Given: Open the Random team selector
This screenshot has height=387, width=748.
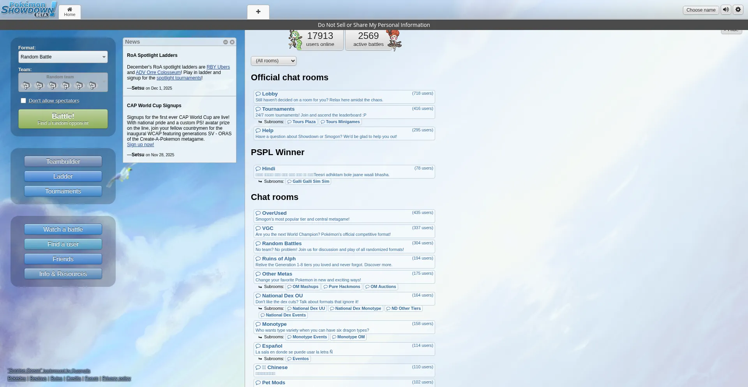Looking at the screenshot, I should point(63,82).
